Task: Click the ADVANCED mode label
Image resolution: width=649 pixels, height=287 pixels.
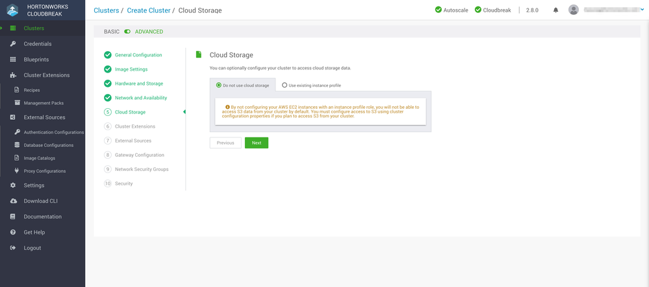Action: coord(149,31)
